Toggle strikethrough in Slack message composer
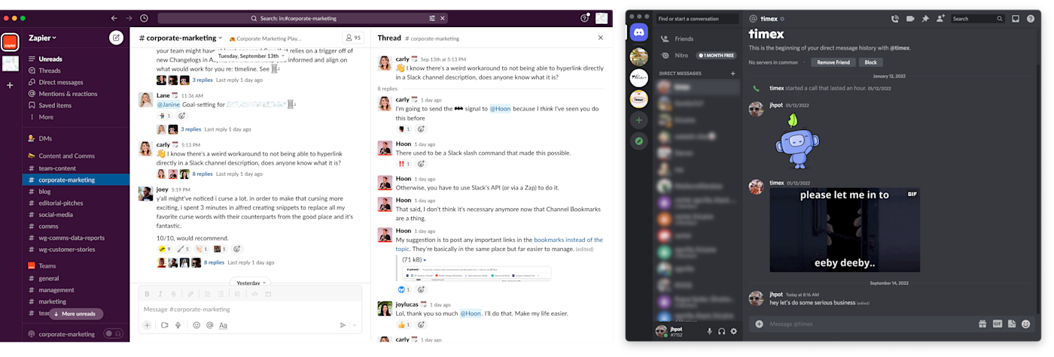Image resolution: width=1054 pixels, height=357 pixels. tap(173, 294)
